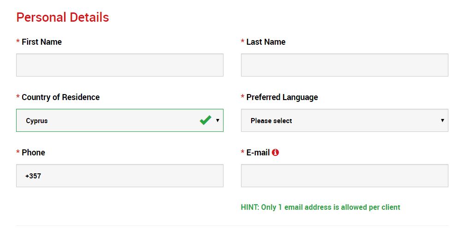Image resolution: width=471 pixels, height=231 pixels.
Task: Click the First Name label
Action: click(x=41, y=42)
